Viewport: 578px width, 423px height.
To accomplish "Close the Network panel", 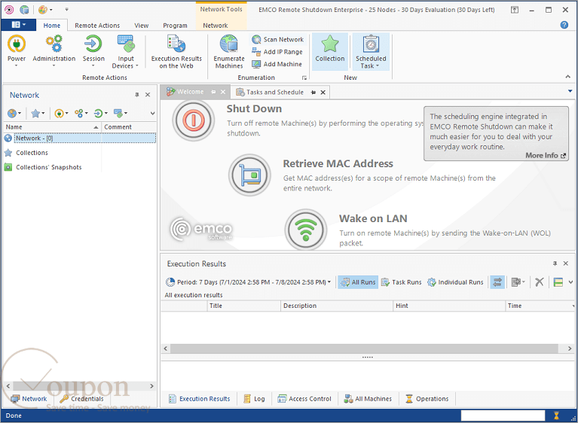I will [x=148, y=95].
